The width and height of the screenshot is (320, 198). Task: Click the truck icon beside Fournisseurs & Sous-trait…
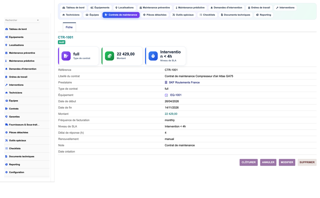[x=7, y=124]
